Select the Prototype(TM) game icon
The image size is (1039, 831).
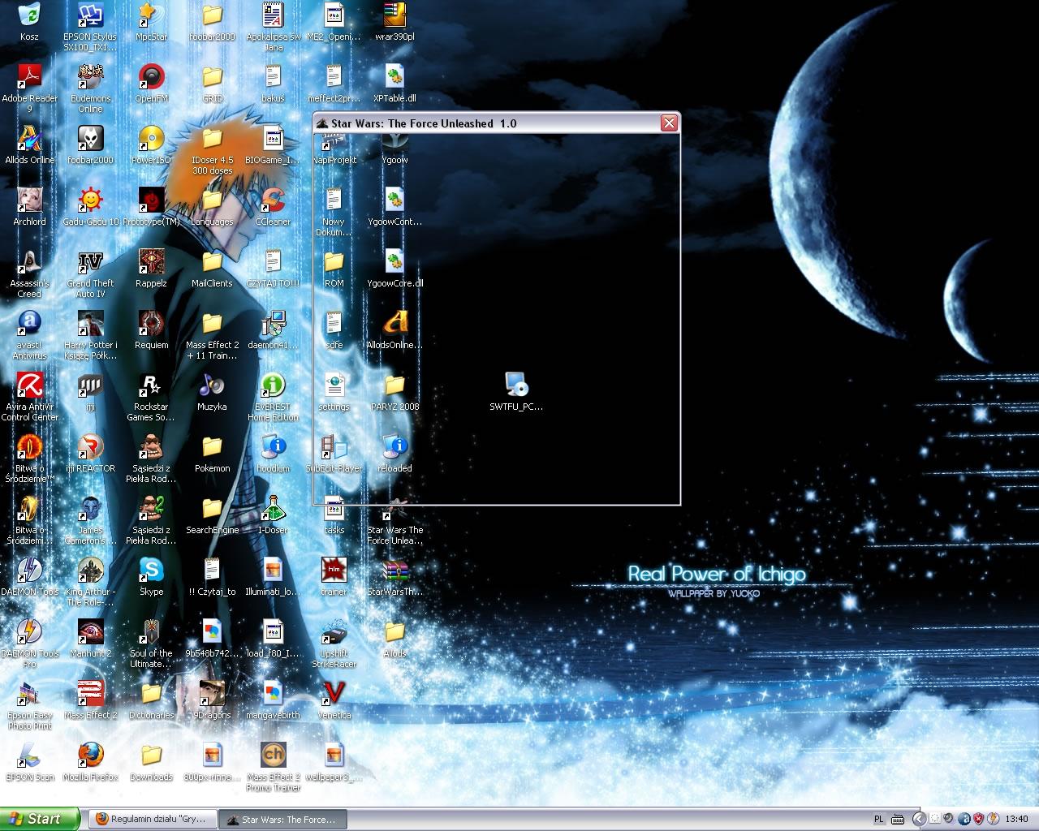(151, 207)
